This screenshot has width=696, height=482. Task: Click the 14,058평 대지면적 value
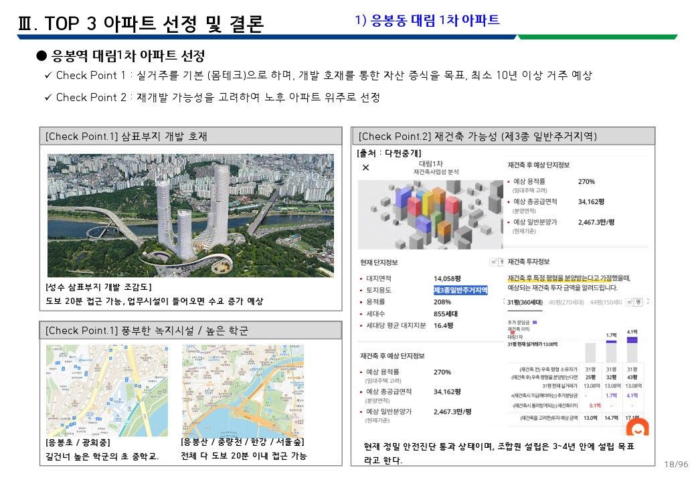[x=447, y=278]
